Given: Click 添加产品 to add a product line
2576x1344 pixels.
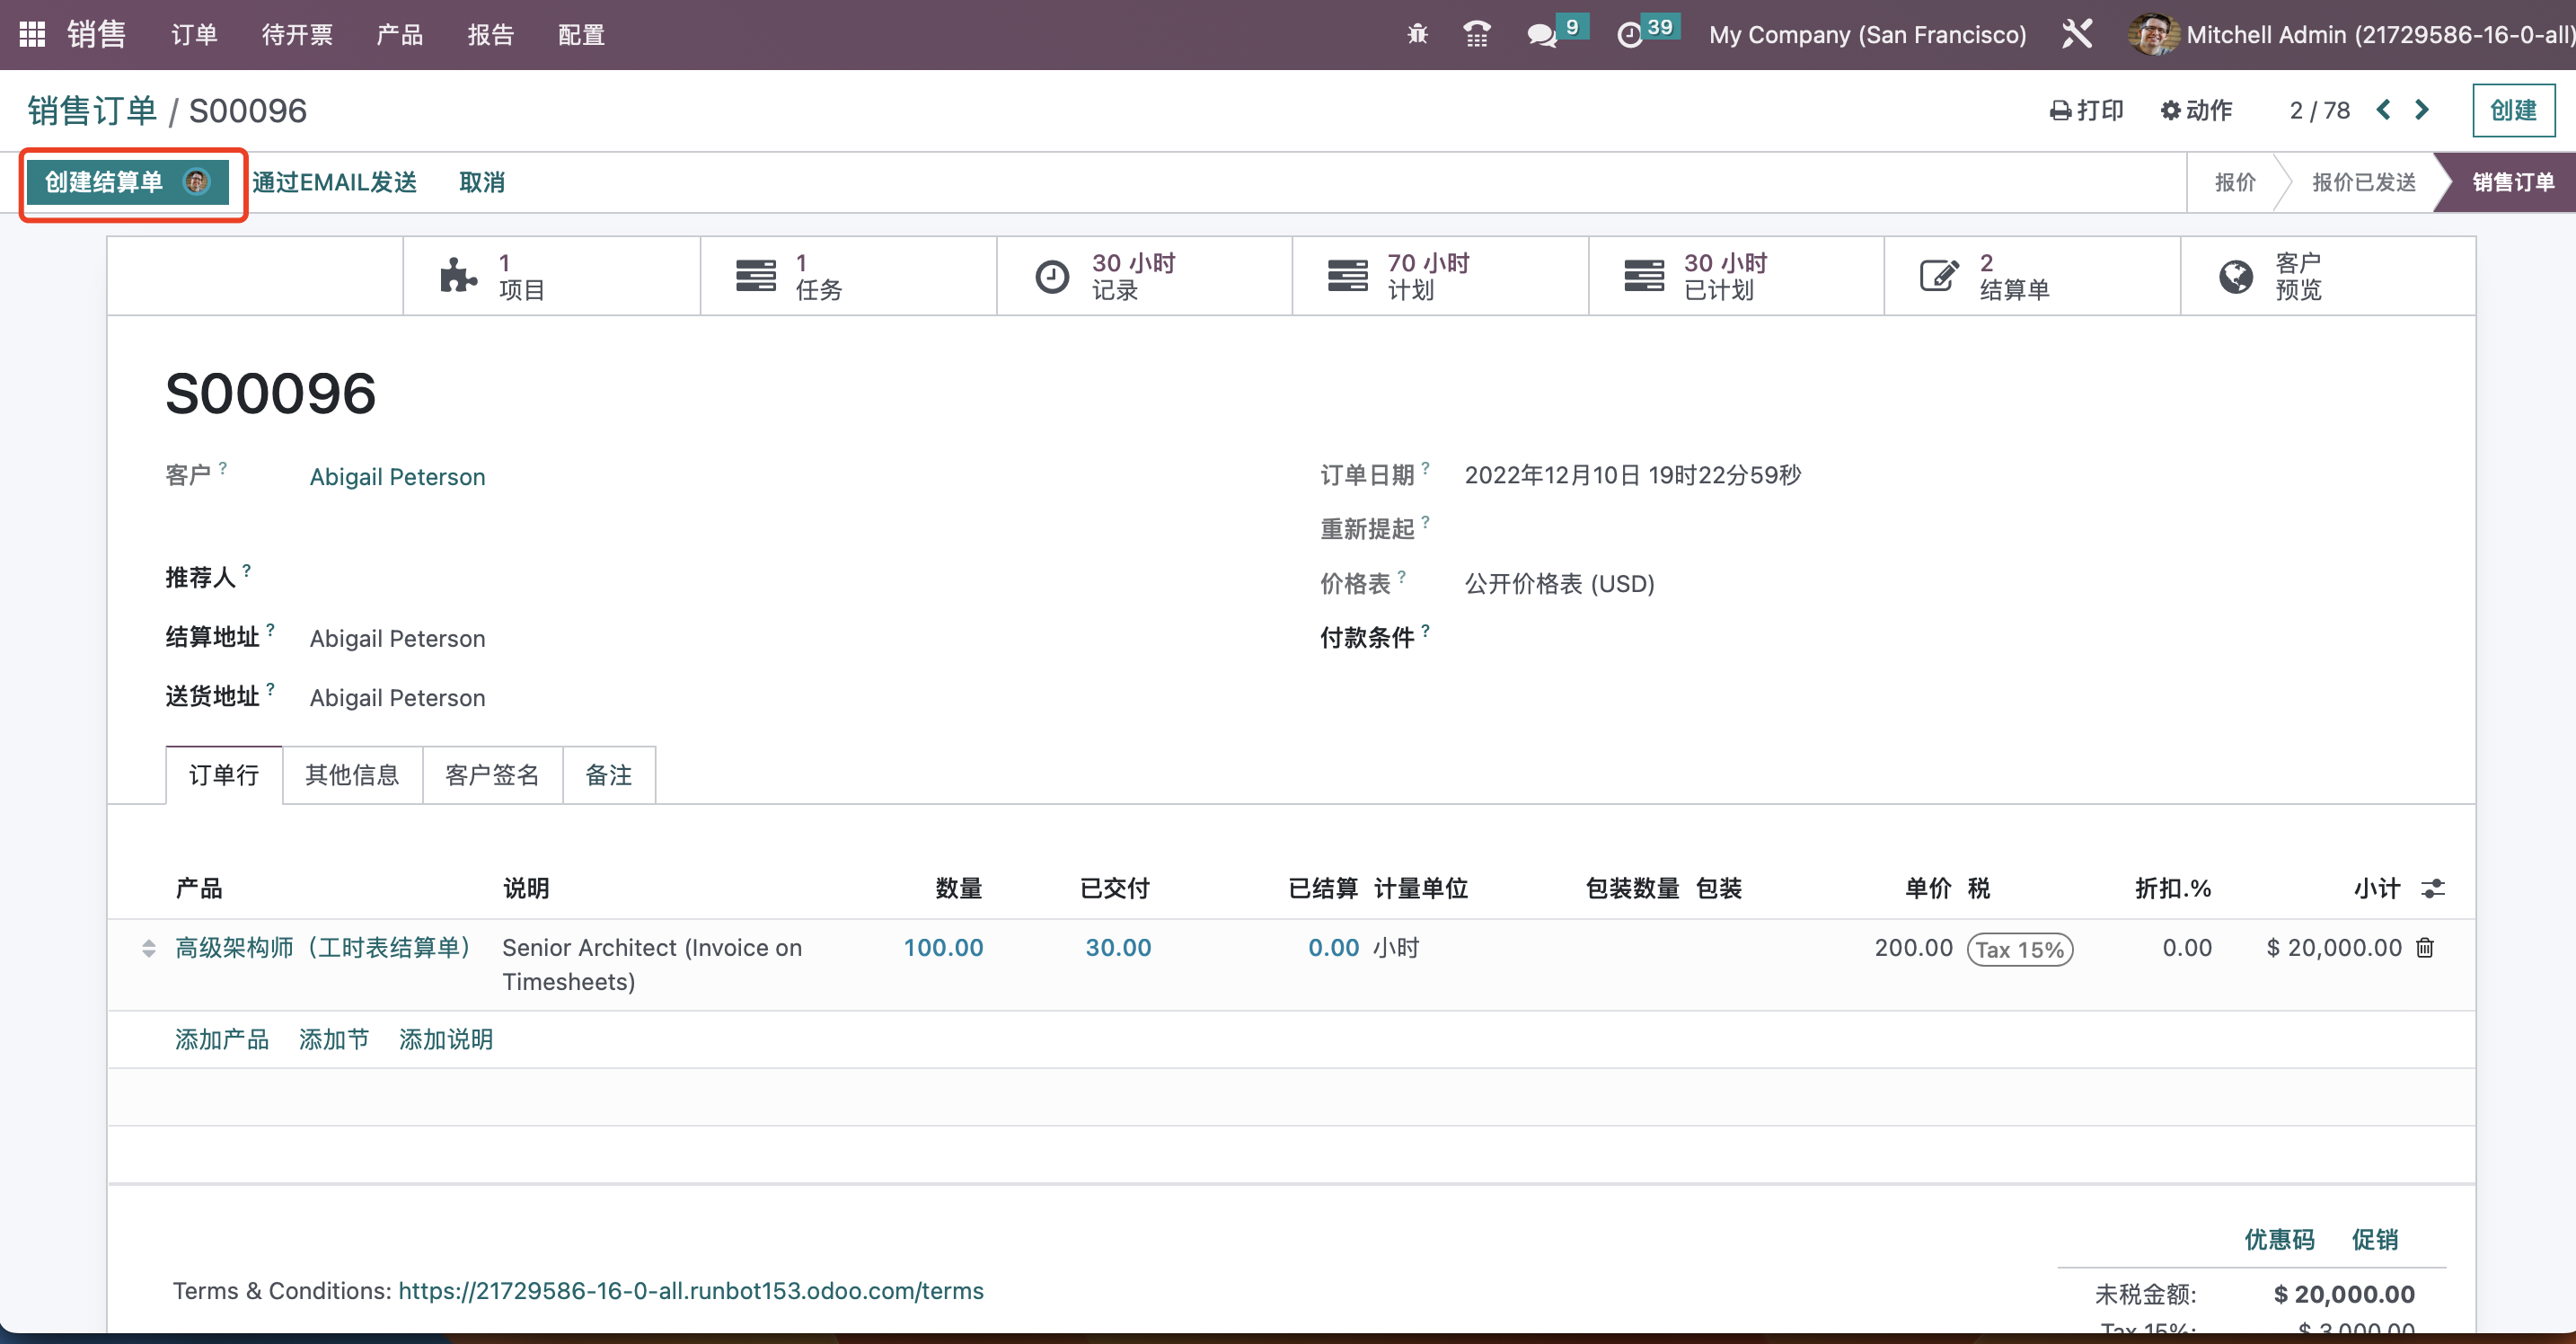Looking at the screenshot, I should [221, 1039].
